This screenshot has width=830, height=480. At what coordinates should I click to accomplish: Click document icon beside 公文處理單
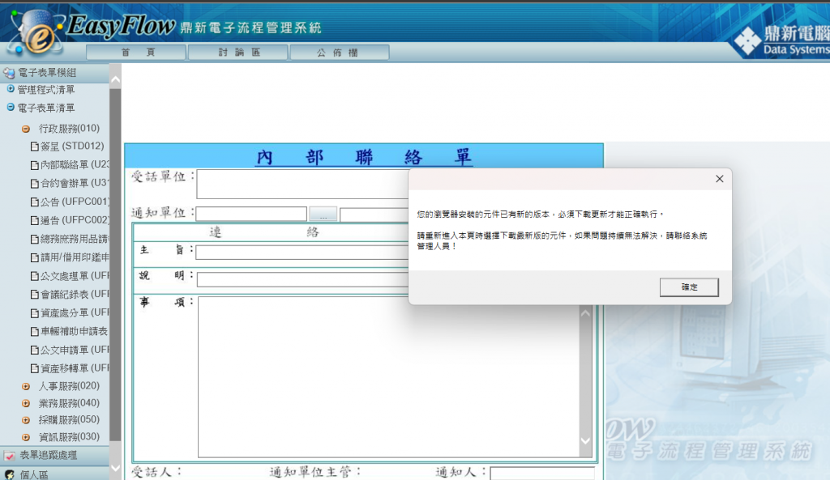tap(34, 276)
